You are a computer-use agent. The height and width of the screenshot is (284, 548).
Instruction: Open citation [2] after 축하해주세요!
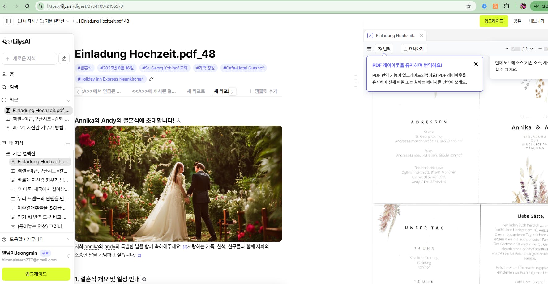(x=185, y=247)
